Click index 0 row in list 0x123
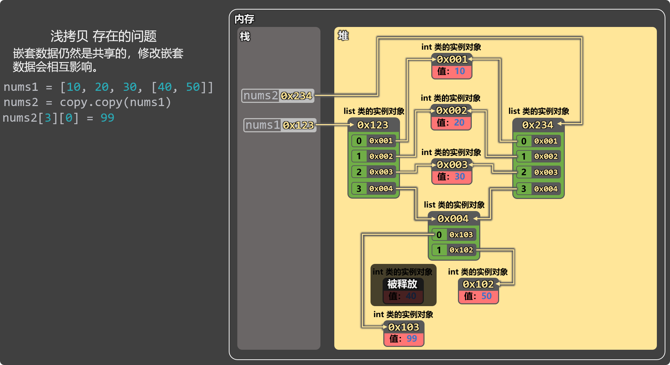 pos(373,141)
